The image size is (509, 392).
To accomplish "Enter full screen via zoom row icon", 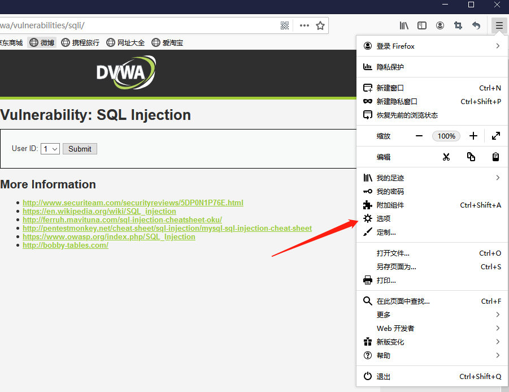I will [495, 136].
